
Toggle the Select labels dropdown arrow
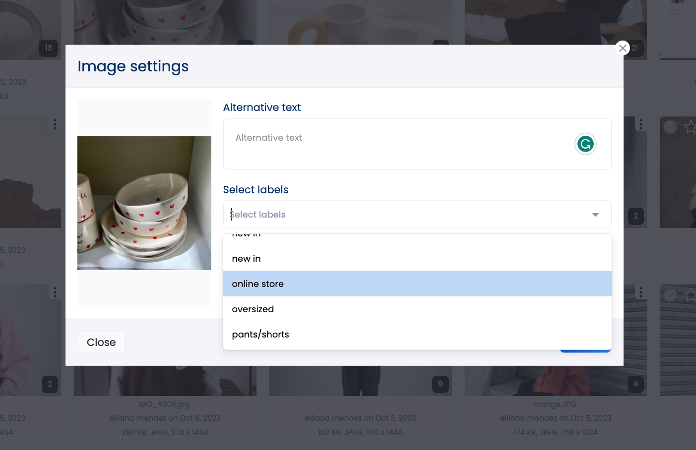[x=595, y=215]
